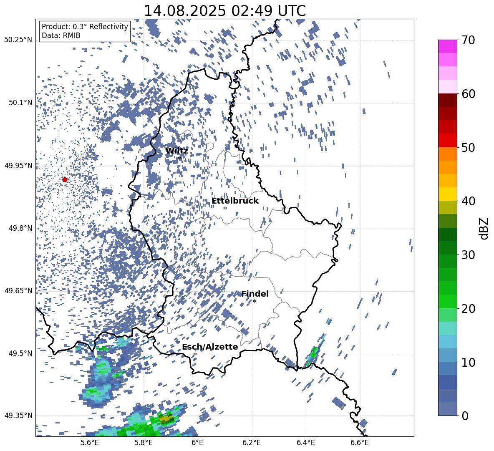The image size is (494, 451).
Task: Click the 6.4°E longitude label
Action: pos(305,443)
